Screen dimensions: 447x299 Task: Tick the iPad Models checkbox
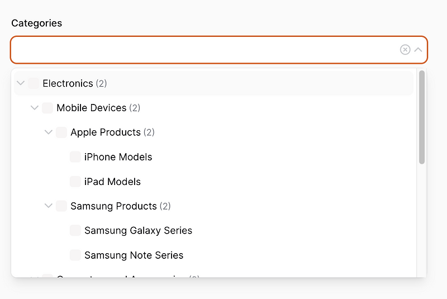tap(75, 182)
